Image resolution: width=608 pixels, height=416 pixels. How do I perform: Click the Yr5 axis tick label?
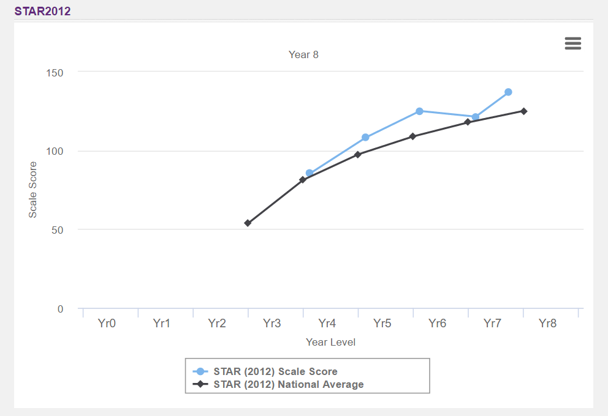click(x=382, y=323)
